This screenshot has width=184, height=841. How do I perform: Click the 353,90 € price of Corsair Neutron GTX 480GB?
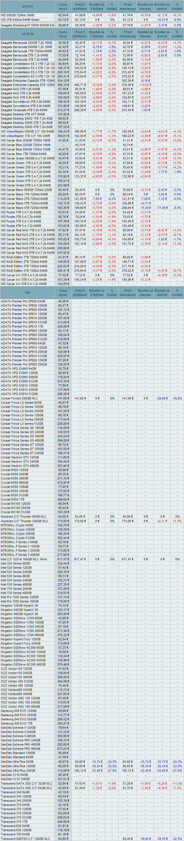[x=63, y=466]
